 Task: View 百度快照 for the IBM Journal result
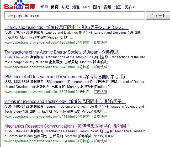tap(100, 92)
